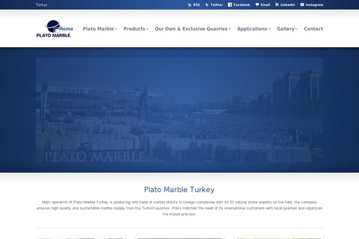Open the RSS text link
The image size is (359, 239).
point(196,5)
